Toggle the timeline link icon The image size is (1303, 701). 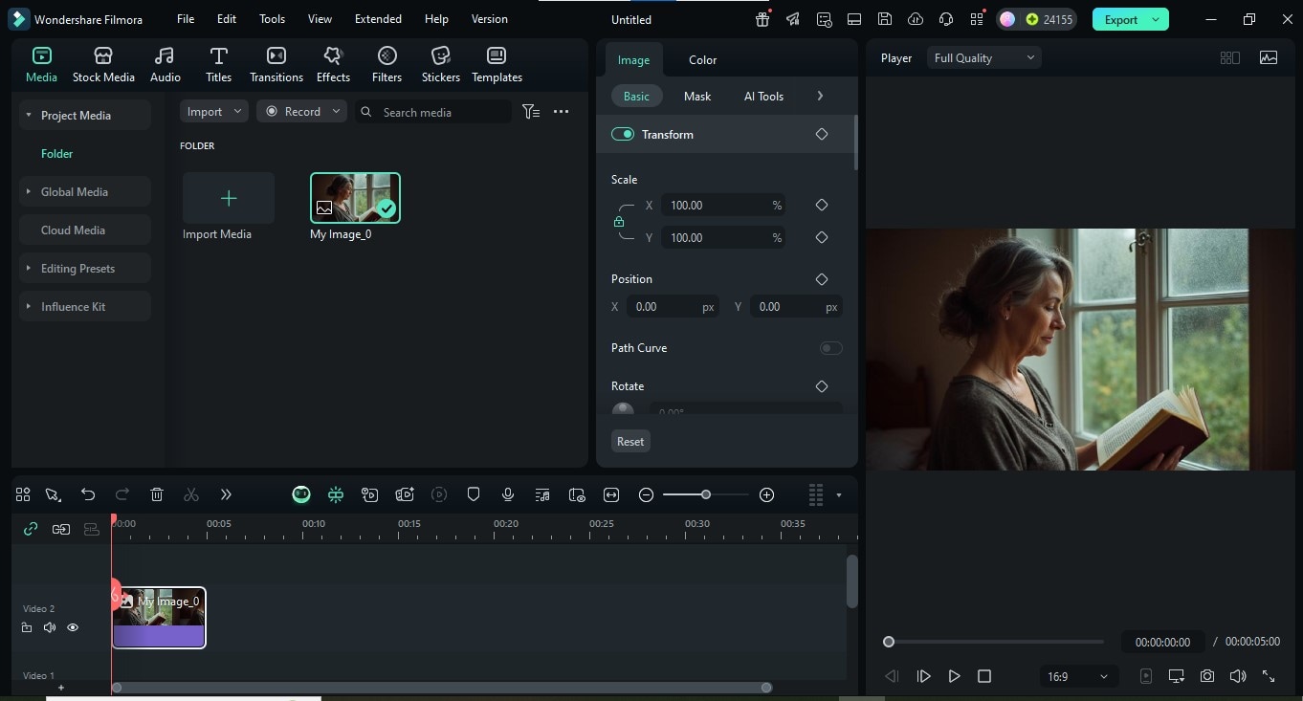[x=31, y=529]
